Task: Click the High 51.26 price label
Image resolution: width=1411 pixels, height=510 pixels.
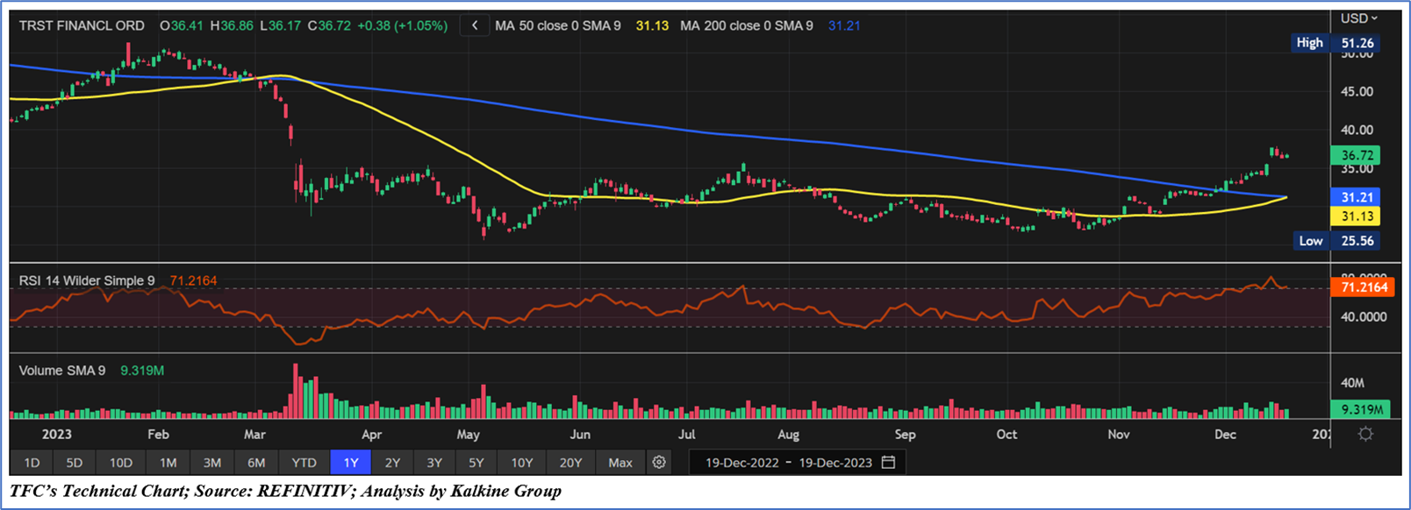Action: coord(1336,43)
